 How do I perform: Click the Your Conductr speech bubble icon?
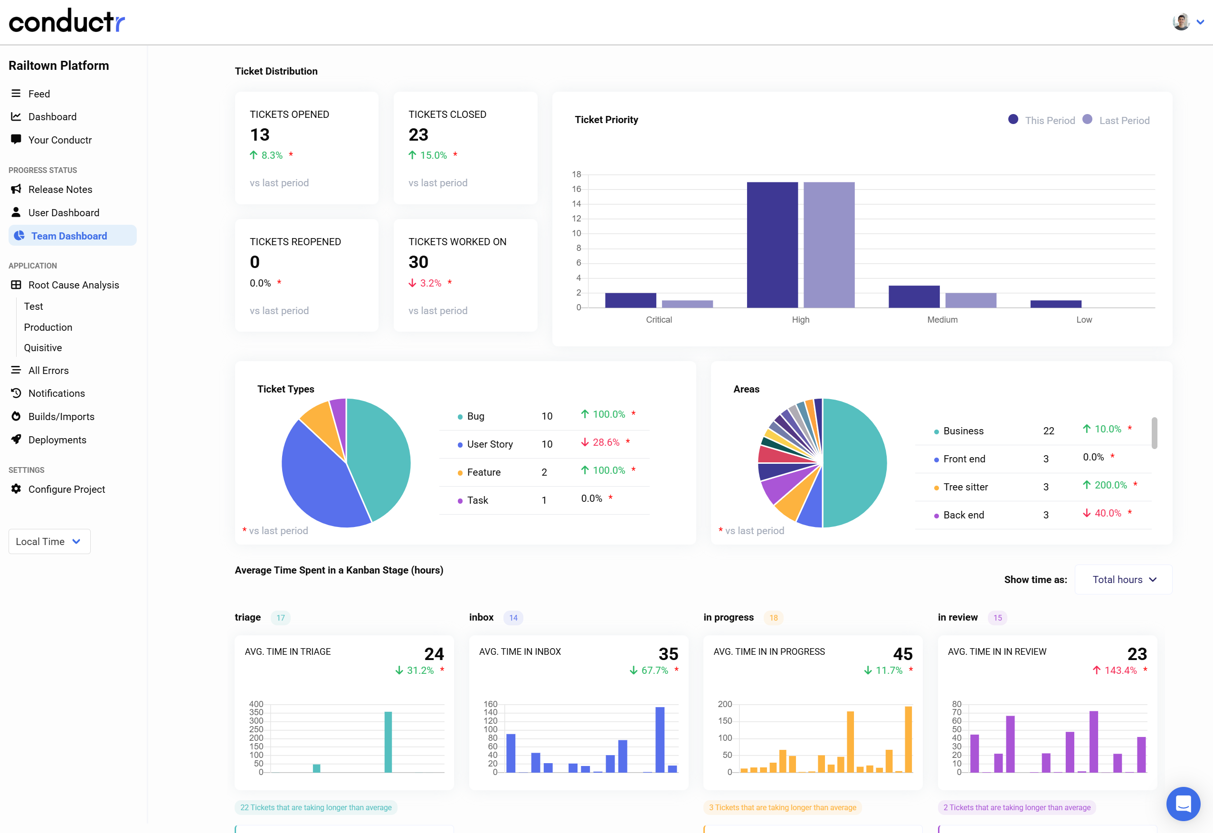point(16,139)
